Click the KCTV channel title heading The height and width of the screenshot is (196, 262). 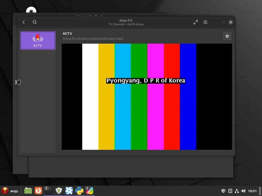(x=68, y=33)
